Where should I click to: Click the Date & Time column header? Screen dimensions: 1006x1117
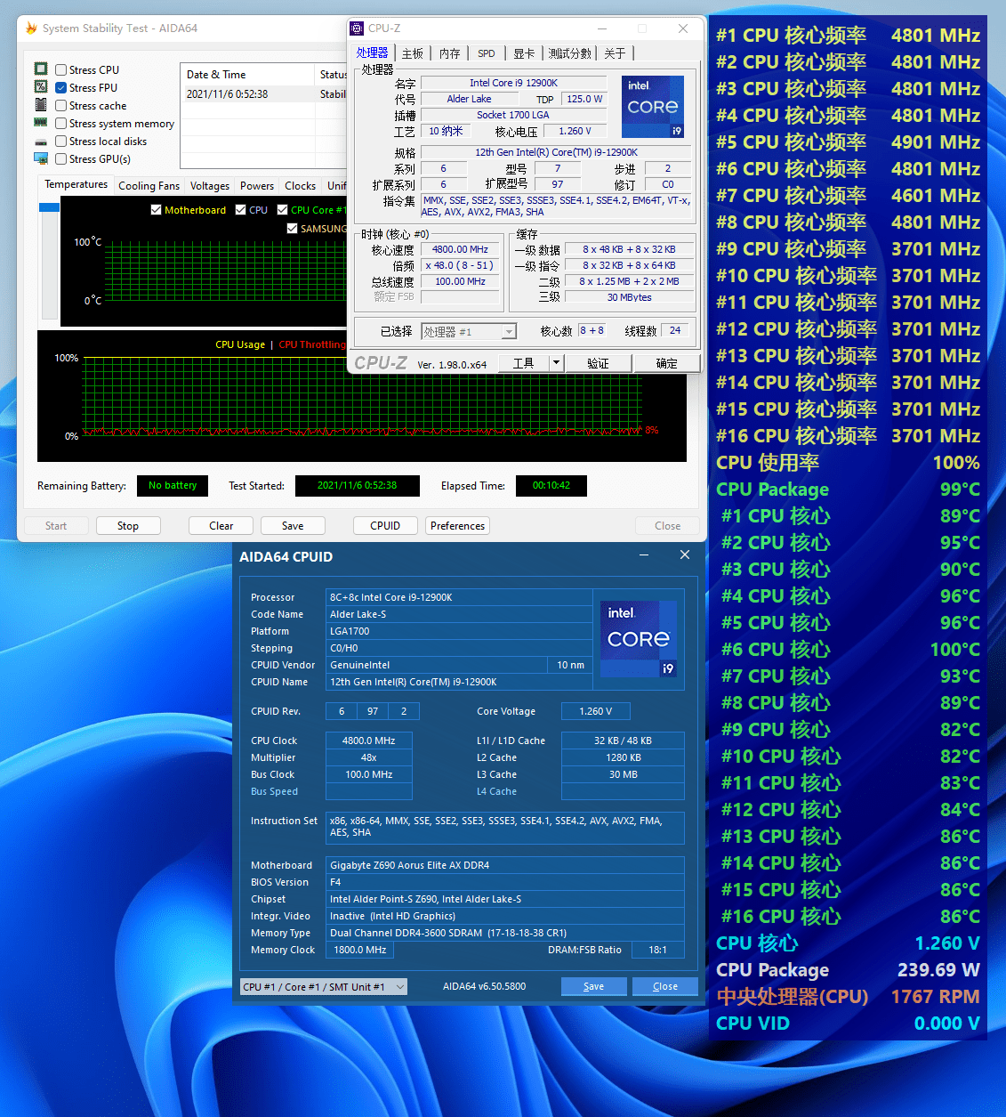(x=248, y=75)
